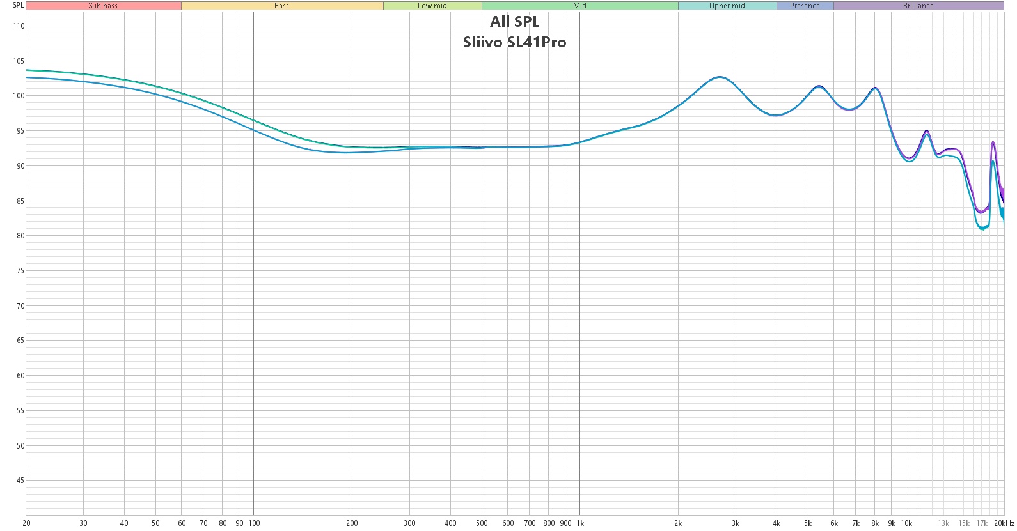Select the 110 value on the SPL axis
The width and height of the screenshot is (1017, 531).
[x=19, y=26]
